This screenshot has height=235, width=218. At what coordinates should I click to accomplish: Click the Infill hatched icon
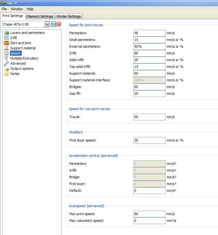coord(6,38)
